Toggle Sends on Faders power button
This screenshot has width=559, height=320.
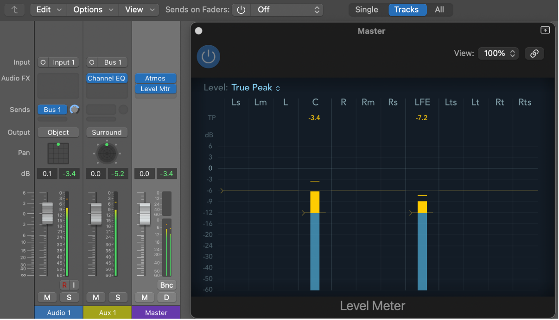coord(241,10)
